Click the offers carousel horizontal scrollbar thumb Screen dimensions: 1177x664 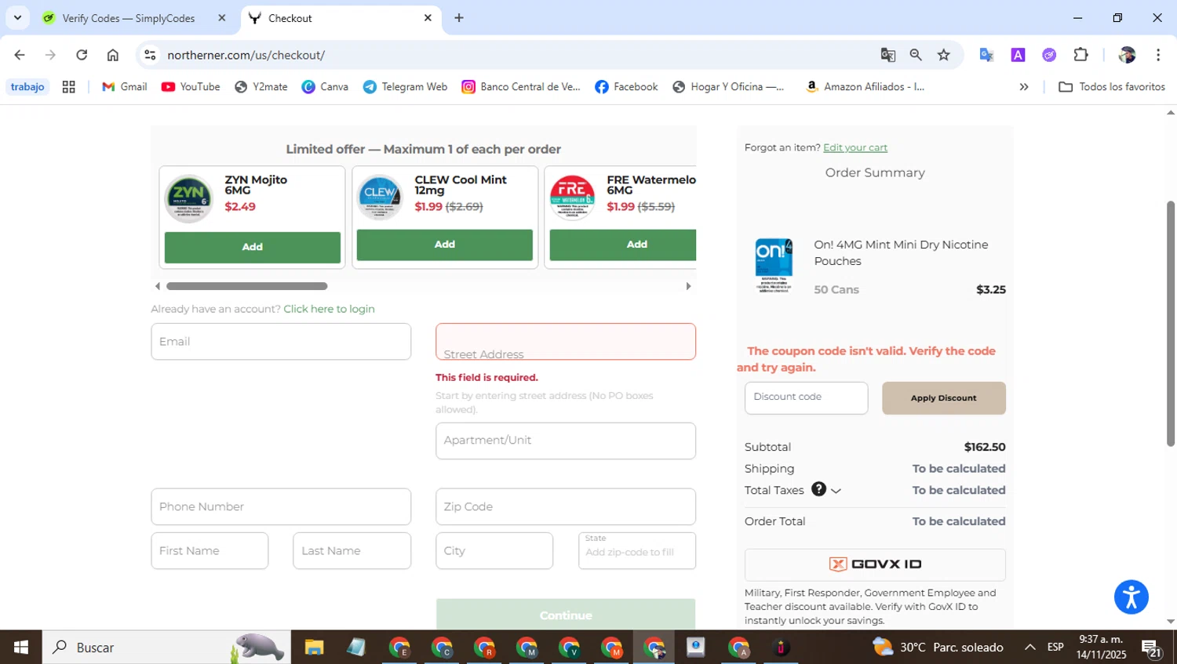click(246, 286)
